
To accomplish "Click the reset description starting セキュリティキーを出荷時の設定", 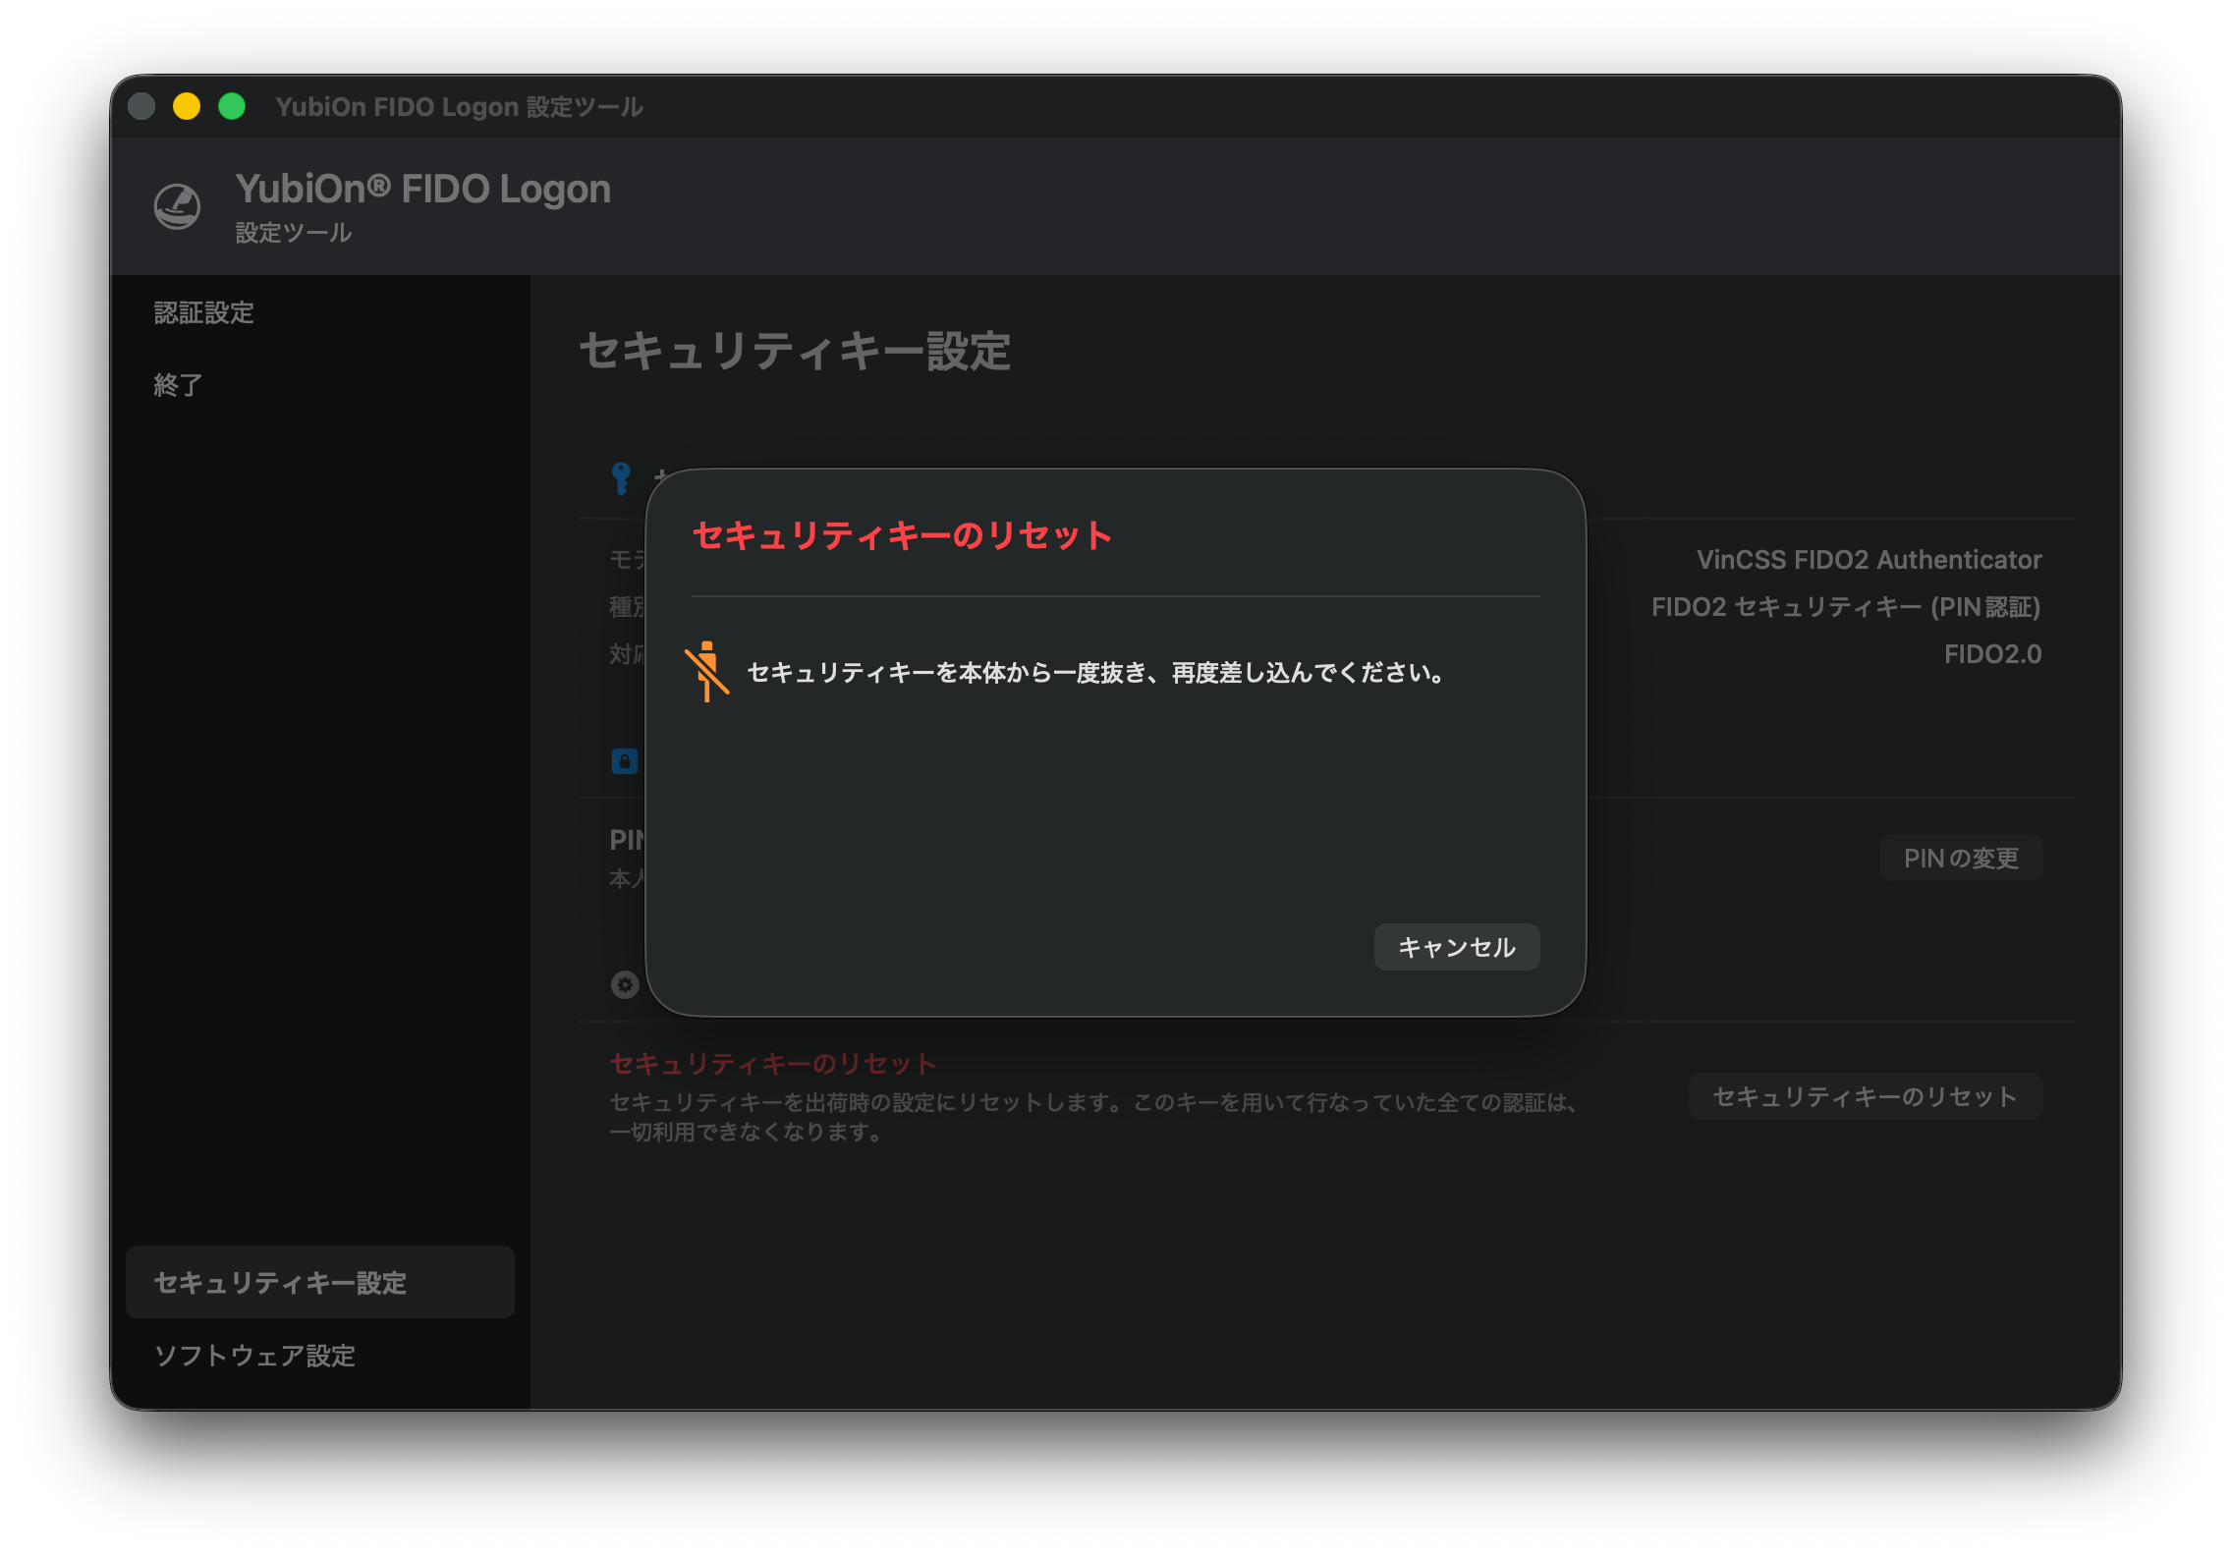I will click(1093, 1117).
